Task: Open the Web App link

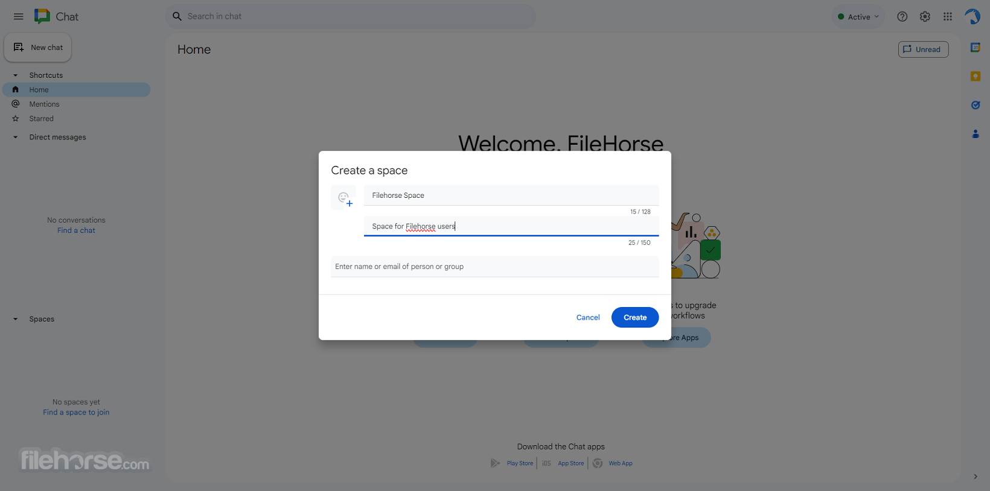Action: pos(621,463)
